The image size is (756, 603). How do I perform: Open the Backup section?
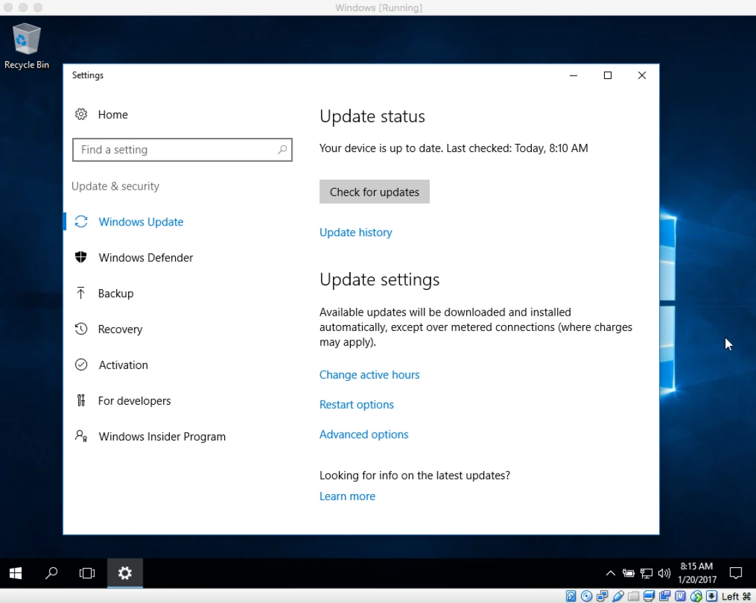click(104, 293)
